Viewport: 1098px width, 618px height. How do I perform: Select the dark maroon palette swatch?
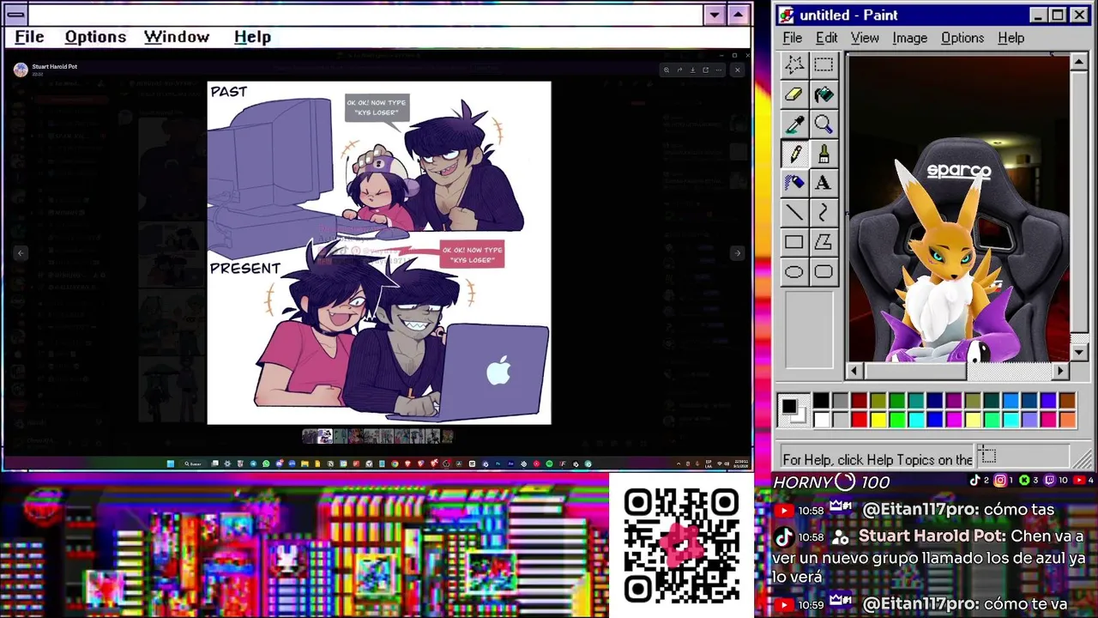point(859,400)
